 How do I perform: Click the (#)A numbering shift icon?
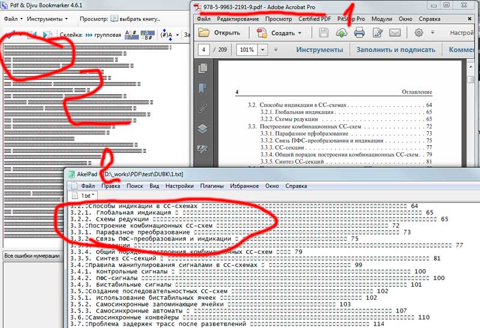[166, 35]
